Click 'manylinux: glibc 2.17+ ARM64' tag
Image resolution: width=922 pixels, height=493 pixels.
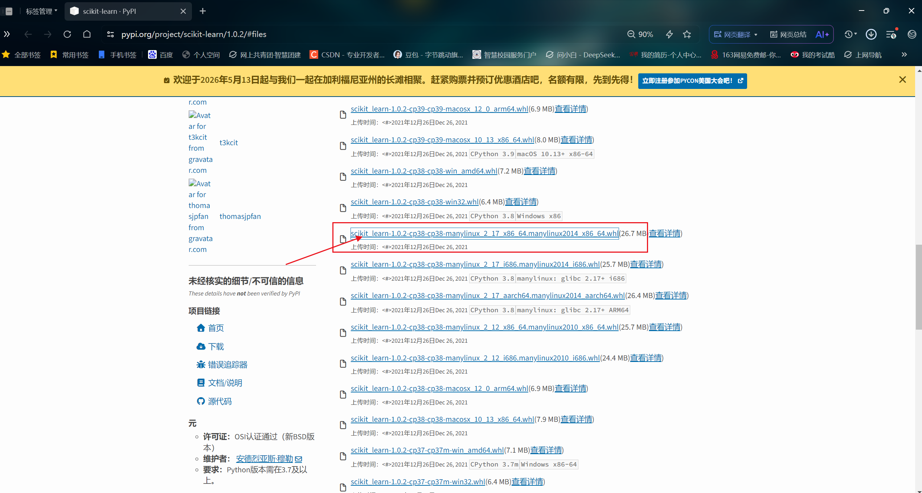[x=573, y=310]
